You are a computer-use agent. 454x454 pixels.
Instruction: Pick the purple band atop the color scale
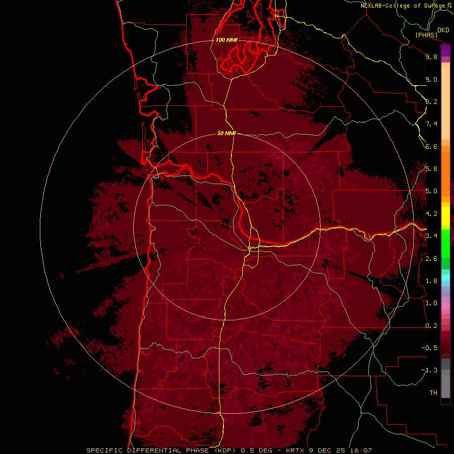pyautogui.click(x=445, y=51)
